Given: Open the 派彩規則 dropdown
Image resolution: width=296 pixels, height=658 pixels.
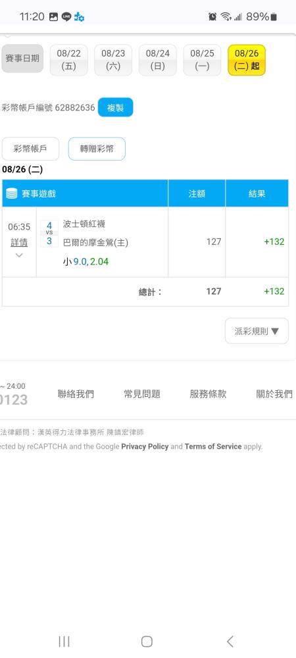Looking at the screenshot, I should tap(257, 331).
